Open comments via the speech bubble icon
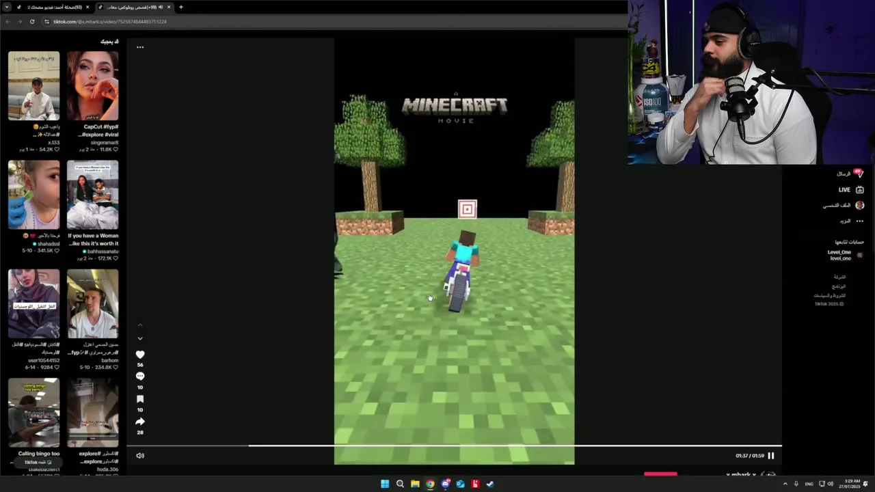Viewport: 875px width, 492px height. coord(140,377)
